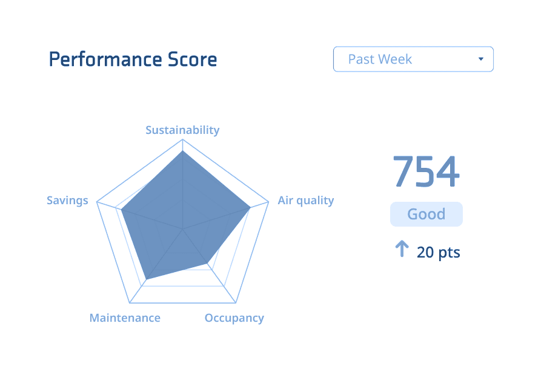Click the radar chart center point
The width and height of the screenshot is (544, 386).
pos(182,229)
